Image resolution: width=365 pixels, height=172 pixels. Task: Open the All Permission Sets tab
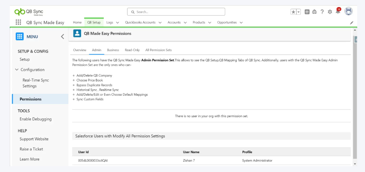click(x=159, y=50)
